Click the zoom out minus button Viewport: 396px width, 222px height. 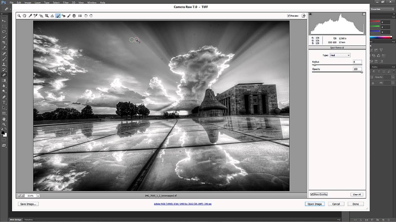tap(19, 196)
